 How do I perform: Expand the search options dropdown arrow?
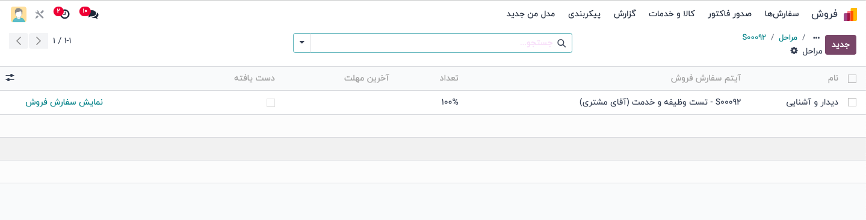coord(302,43)
